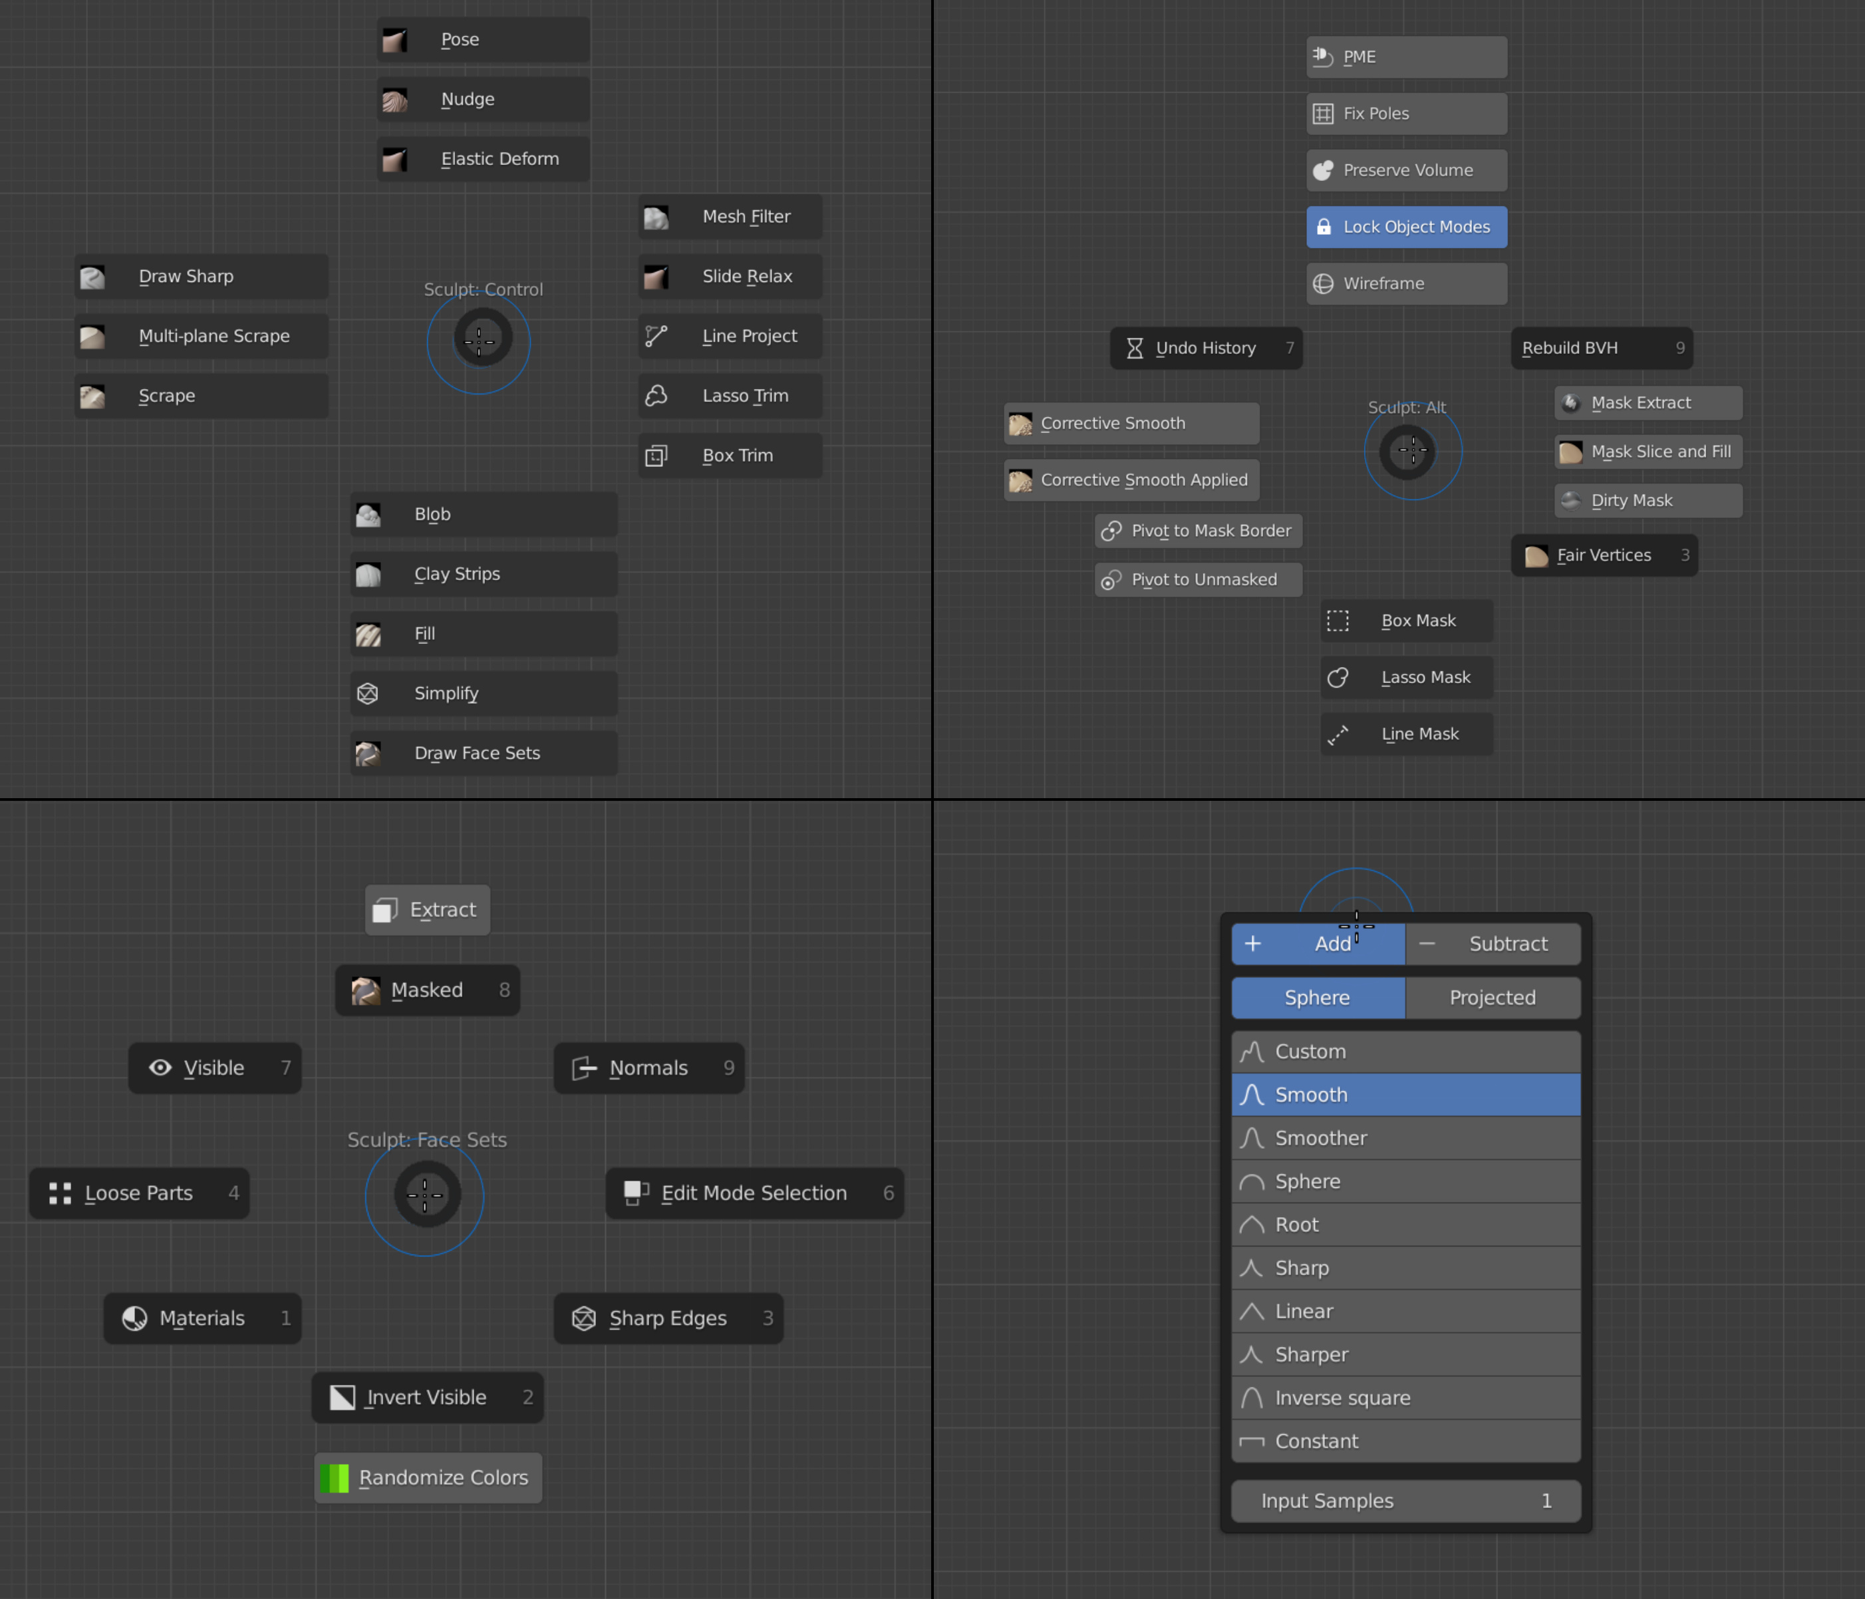
Task: Pick the Fill brush icon
Action: click(367, 634)
